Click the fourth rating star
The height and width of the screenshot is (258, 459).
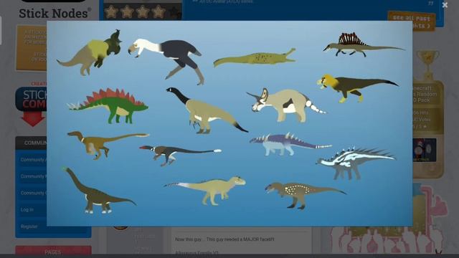158,12
